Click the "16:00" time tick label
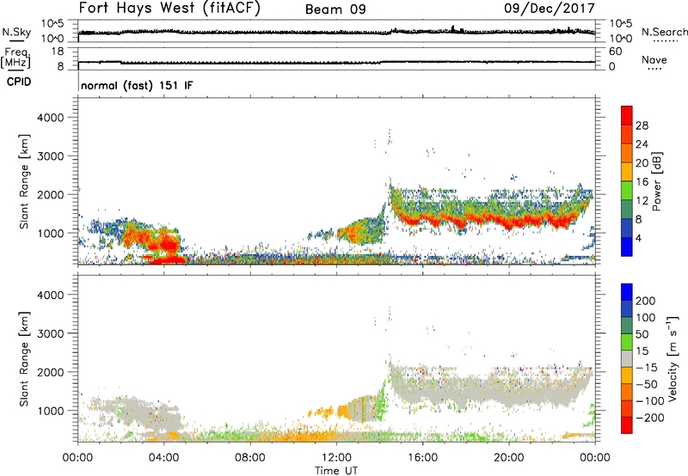The image size is (688, 476). point(422,458)
